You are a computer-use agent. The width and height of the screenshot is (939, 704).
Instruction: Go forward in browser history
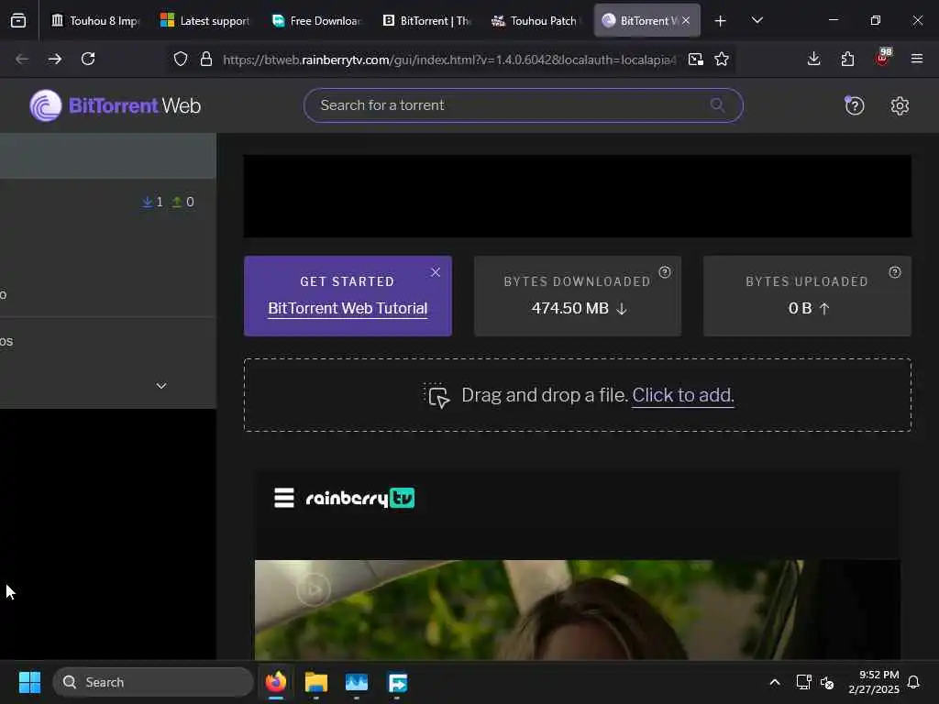pos(54,59)
